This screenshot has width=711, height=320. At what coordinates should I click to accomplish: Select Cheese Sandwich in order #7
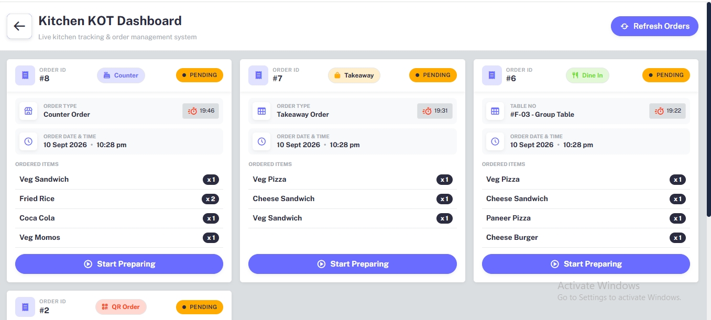[x=353, y=199]
